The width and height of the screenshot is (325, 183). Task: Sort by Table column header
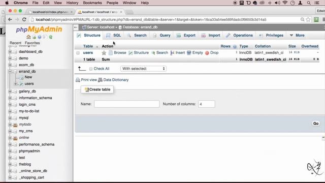click(88, 46)
